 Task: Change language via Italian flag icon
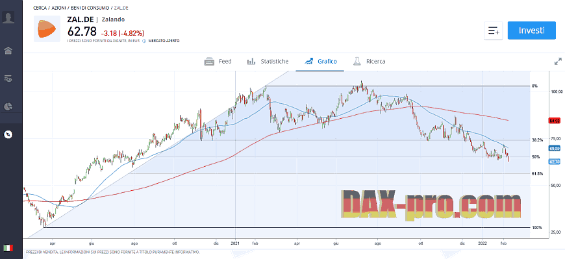click(8, 248)
